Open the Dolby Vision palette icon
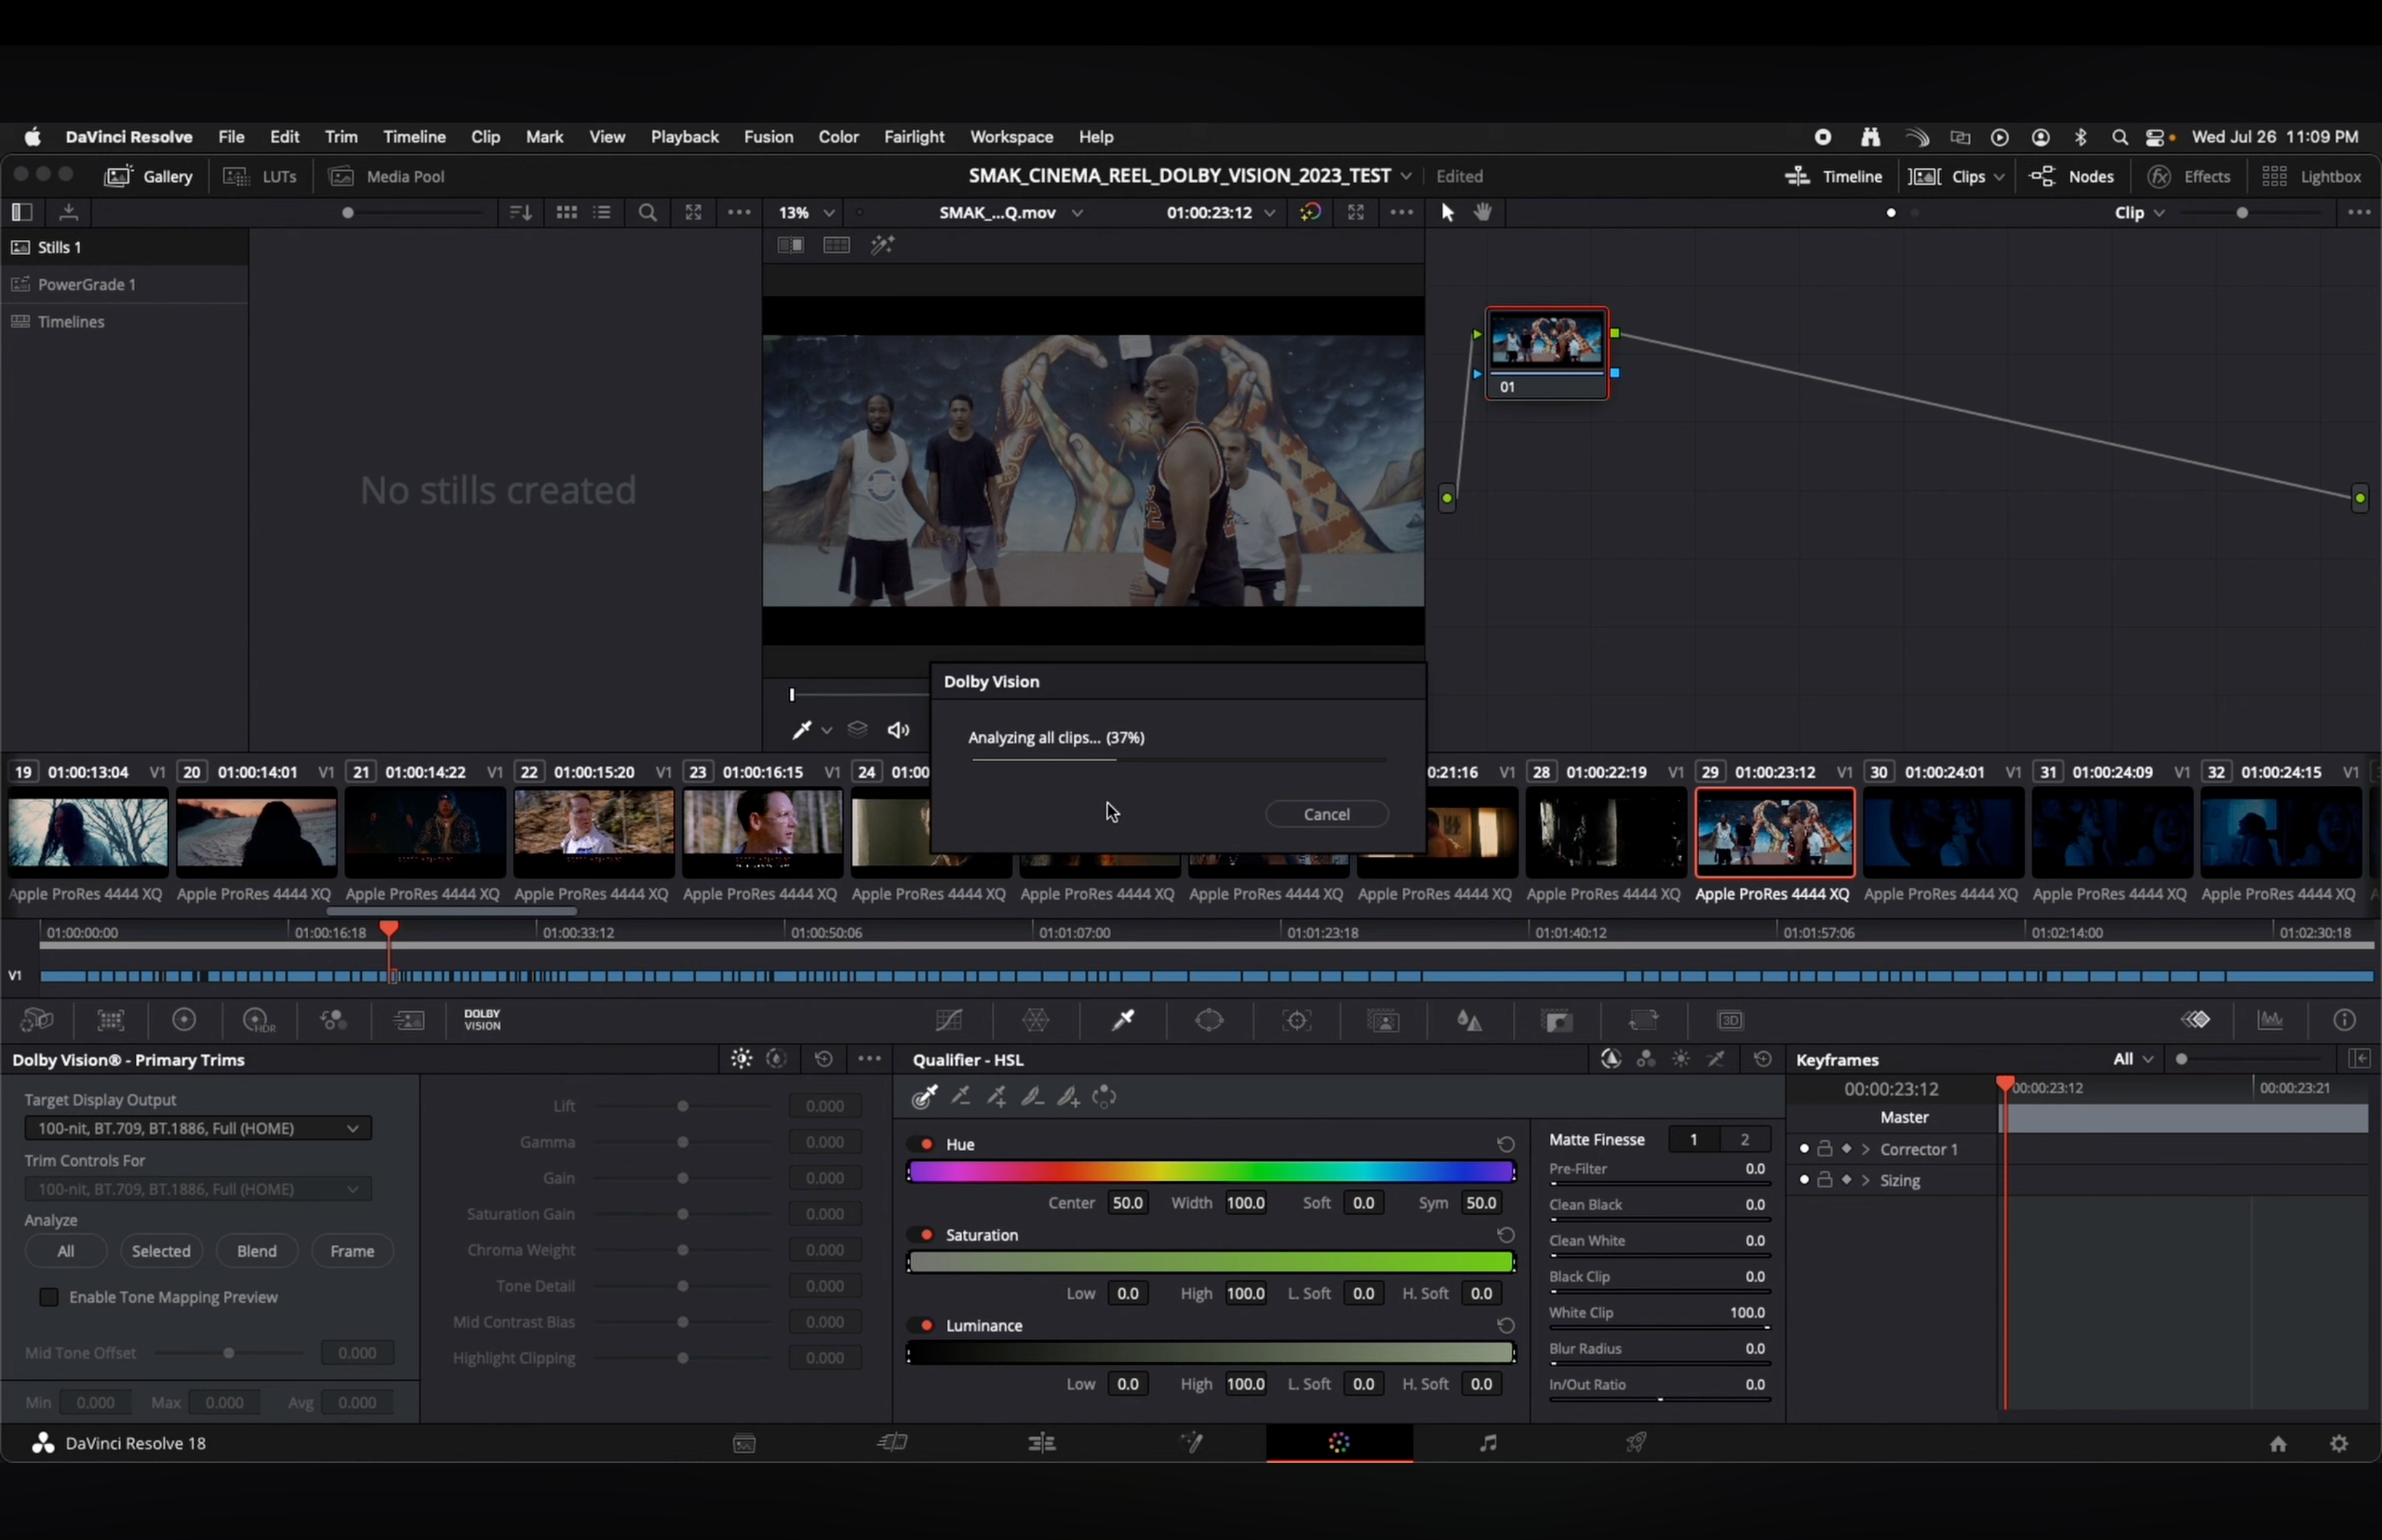Screen dimensions: 2382x1540 (482, 1019)
